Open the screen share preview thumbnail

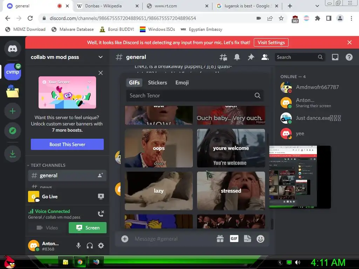coord(300,177)
